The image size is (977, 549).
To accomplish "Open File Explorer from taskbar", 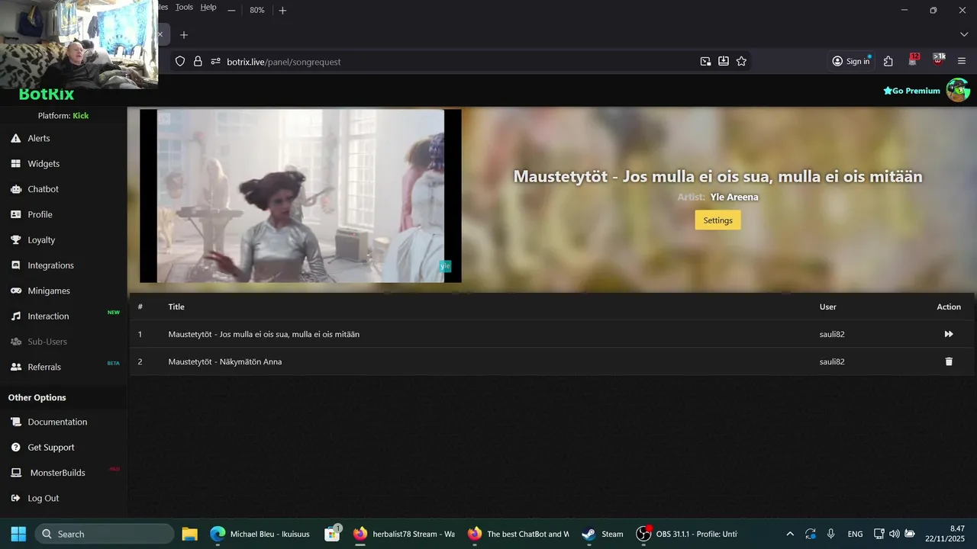I will click(189, 534).
